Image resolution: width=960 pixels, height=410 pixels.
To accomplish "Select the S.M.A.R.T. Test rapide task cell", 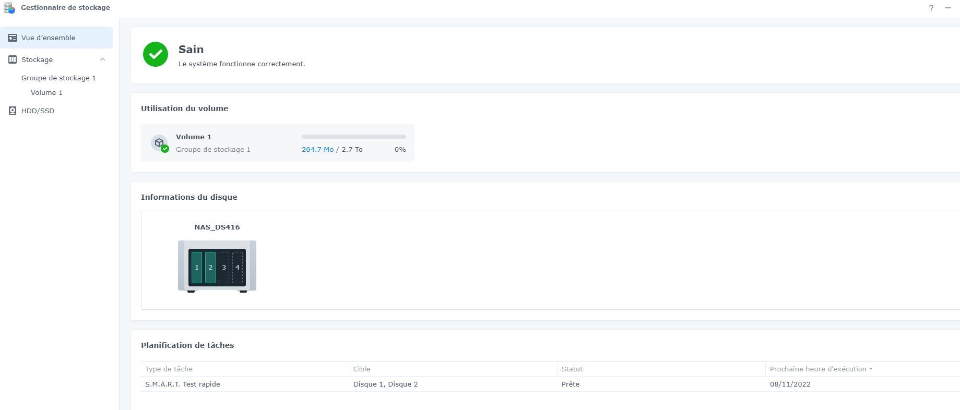I will [x=183, y=384].
